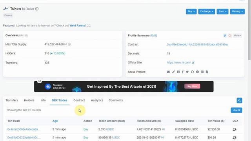The width and height of the screenshot is (251, 141).
Task: Sort by the Age column header
Action: pos(55,121)
